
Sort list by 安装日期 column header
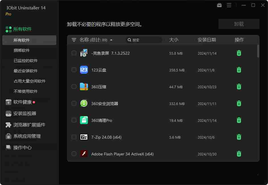pos(207,40)
